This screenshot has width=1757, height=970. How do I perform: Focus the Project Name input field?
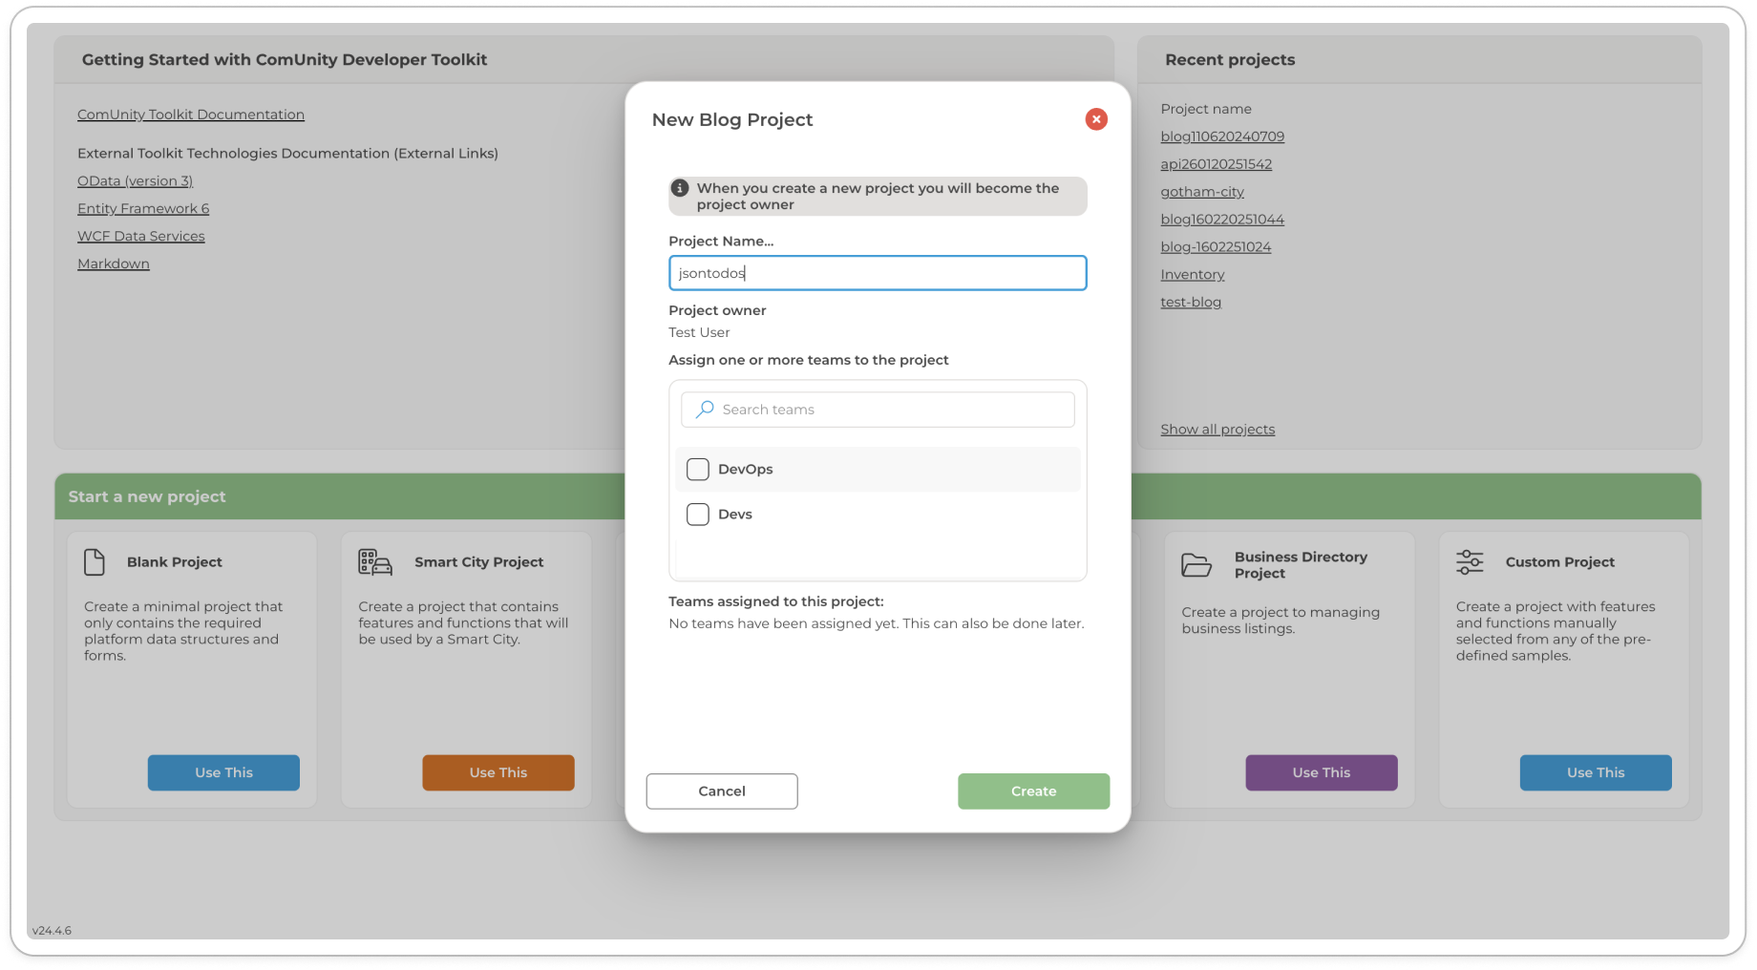click(x=877, y=273)
